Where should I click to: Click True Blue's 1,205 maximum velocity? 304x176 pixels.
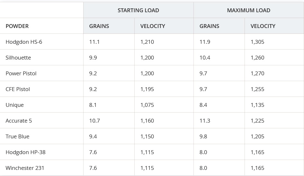(x=257, y=136)
